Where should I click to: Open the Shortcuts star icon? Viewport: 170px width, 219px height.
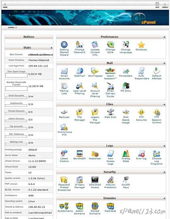[x=141, y=46]
